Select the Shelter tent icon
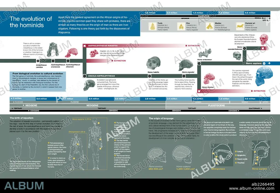280x193 pixels. coord(210,26)
